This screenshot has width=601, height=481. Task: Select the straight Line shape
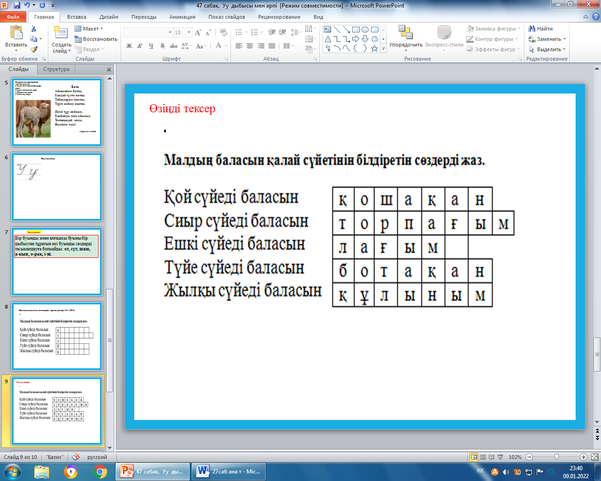click(x=337, y=30)
